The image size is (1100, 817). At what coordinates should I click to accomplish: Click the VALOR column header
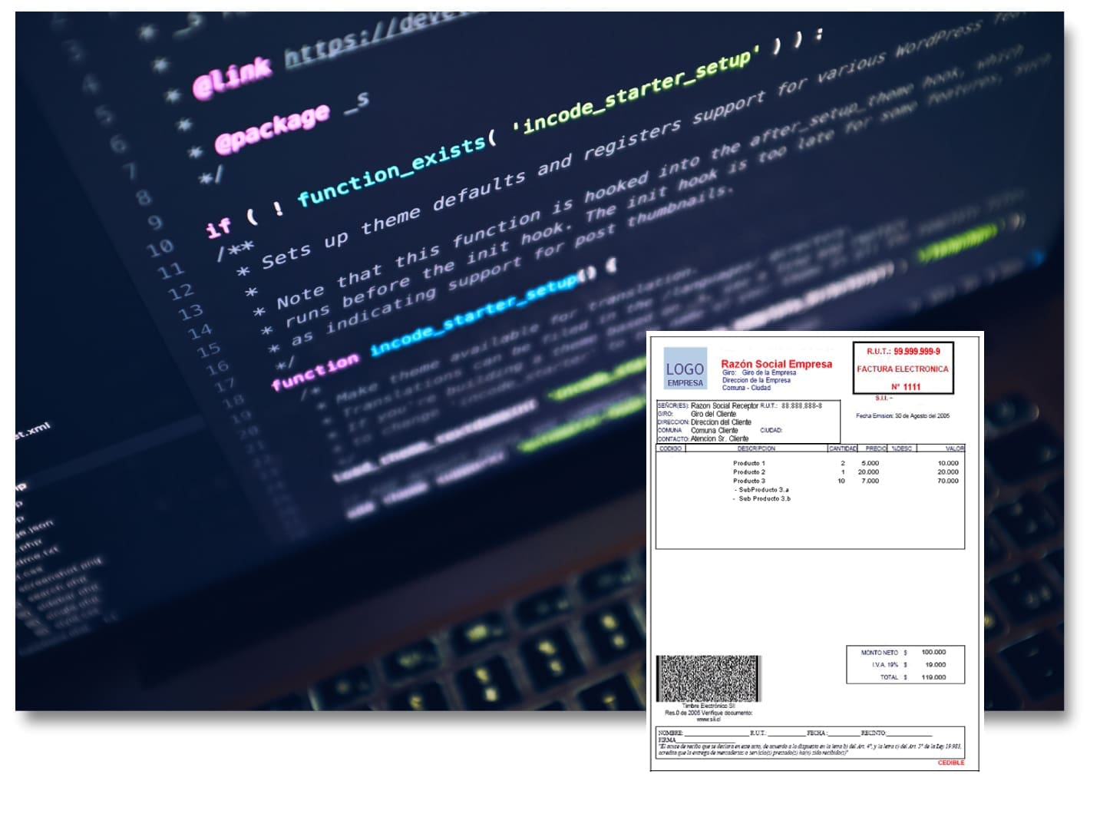[954, 448]
